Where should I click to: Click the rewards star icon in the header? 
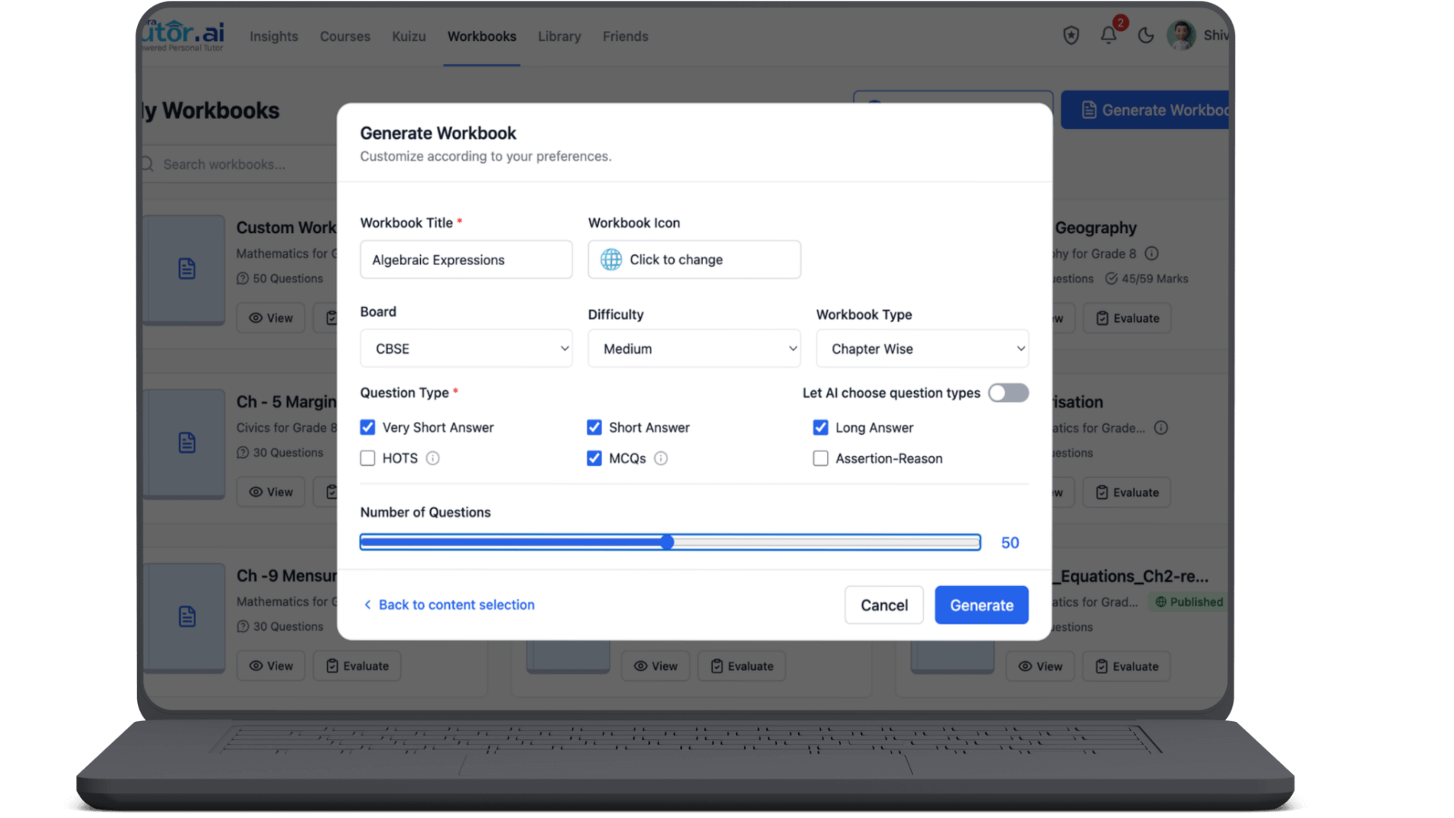pyautogui.click(x=1071, y=35)
